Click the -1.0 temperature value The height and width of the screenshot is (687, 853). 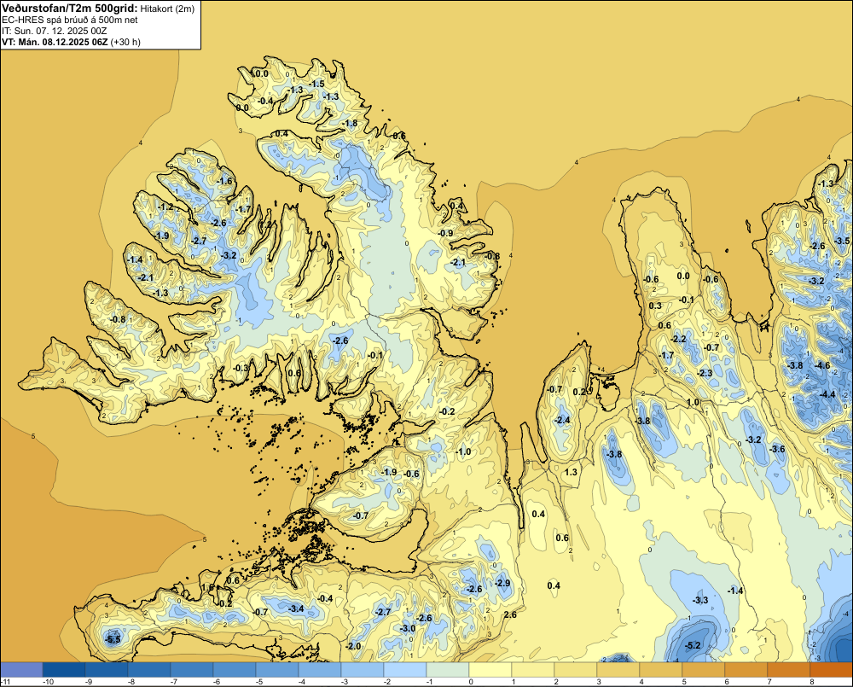[x=463, y=451]
